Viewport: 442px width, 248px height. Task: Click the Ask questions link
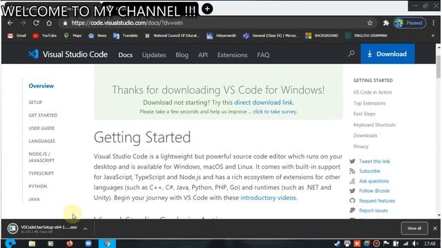tap(374, 181)
